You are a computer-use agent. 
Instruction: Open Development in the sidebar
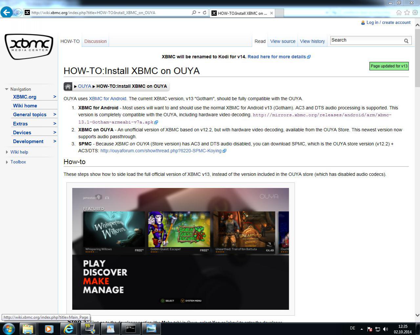(28, 141)
